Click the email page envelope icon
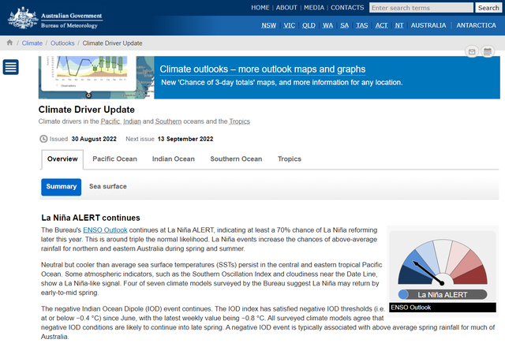Image resolution: width=505 pixels, height=343 pixels. click(472, 52)
